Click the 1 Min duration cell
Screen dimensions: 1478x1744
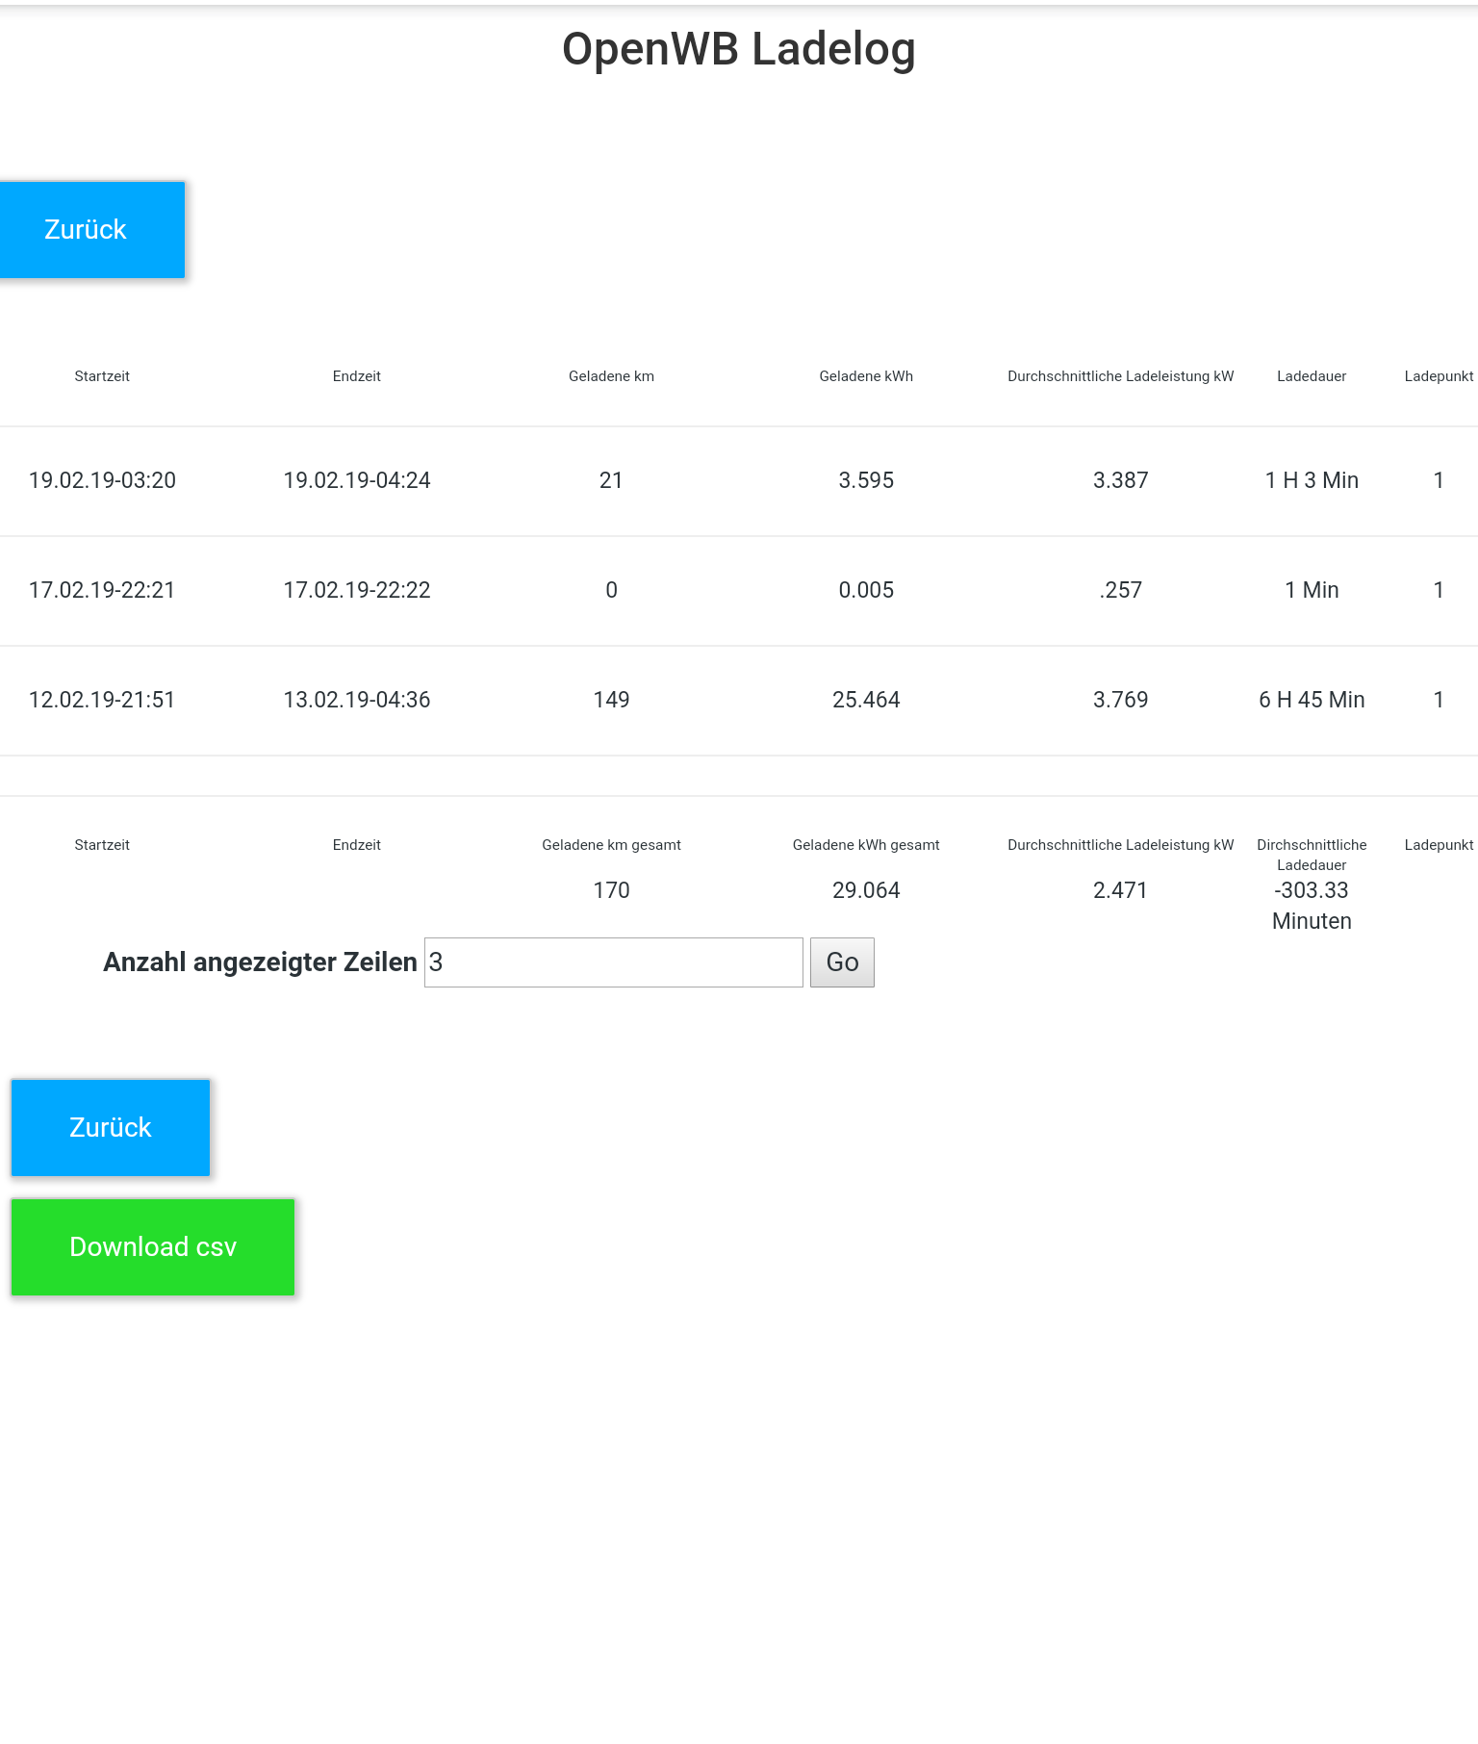1312,590
